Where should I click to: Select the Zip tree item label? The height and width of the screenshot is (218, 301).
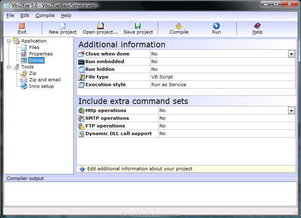point(33,73)
